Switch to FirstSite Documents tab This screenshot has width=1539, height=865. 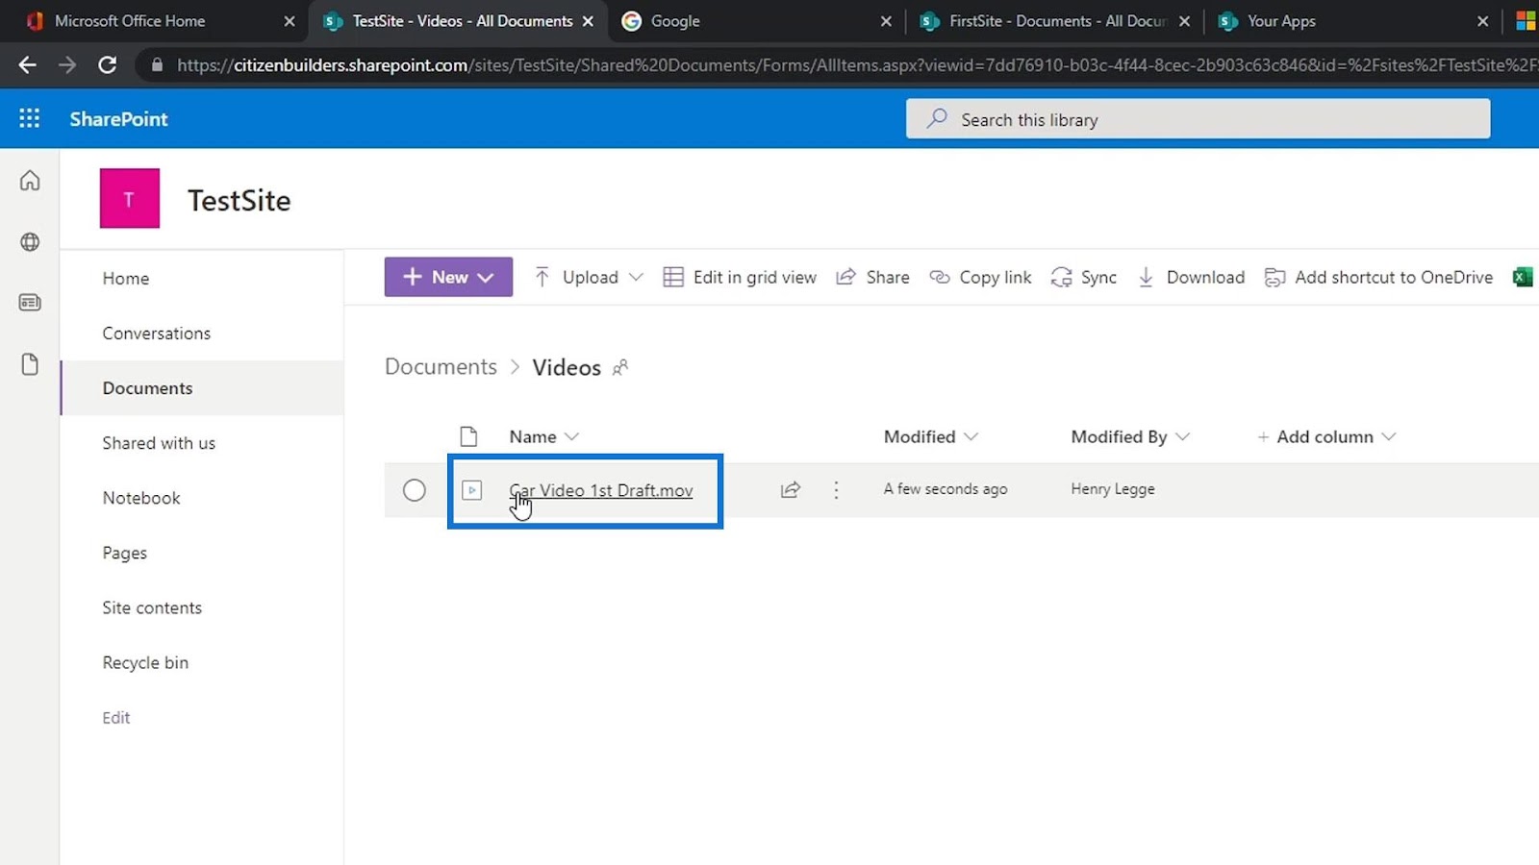[1057, 20]
